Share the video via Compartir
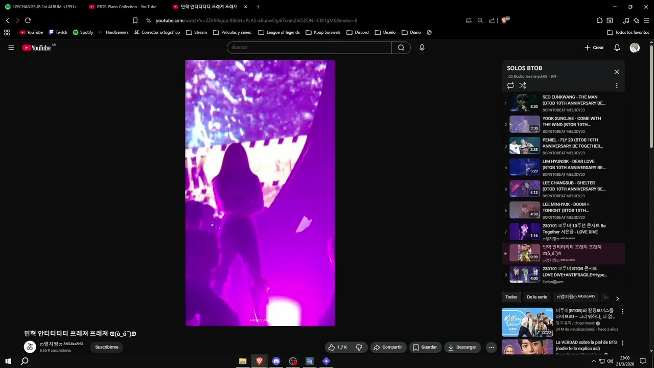This screenshot has width=654, height=368. [x=388, y=347]
